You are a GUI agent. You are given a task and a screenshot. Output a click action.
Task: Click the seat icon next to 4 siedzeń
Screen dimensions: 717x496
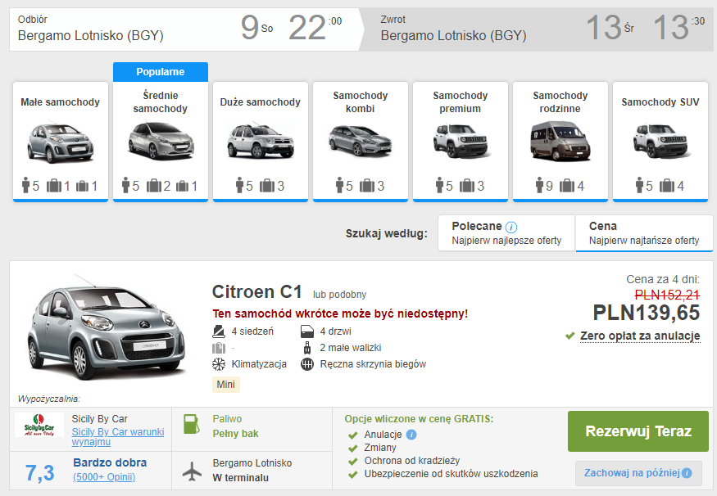[219, 331]
